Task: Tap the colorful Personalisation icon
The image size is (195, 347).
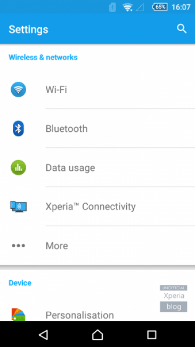Action: click(x=18, y=314)
